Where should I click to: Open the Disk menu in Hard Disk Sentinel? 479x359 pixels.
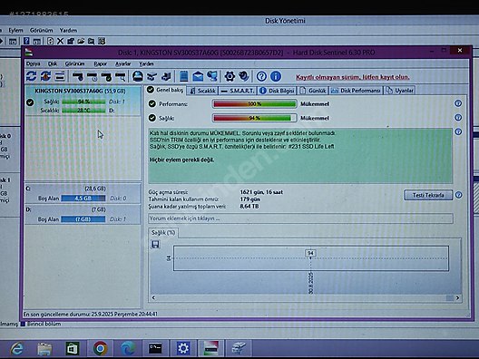53,63
